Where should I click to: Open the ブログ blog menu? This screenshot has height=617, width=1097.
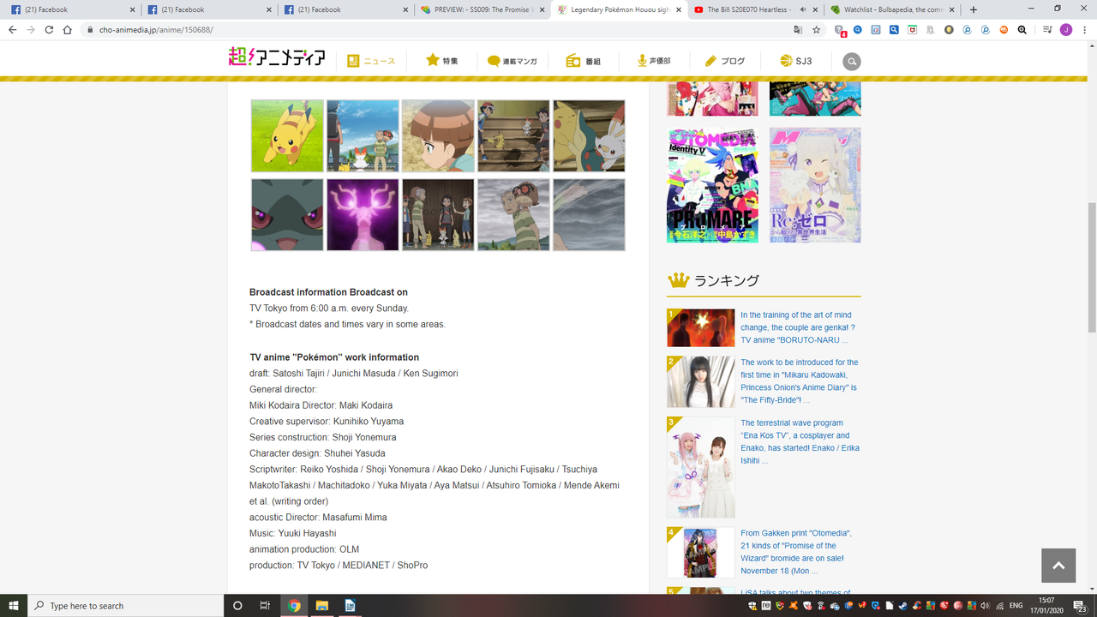click(725, 62)
